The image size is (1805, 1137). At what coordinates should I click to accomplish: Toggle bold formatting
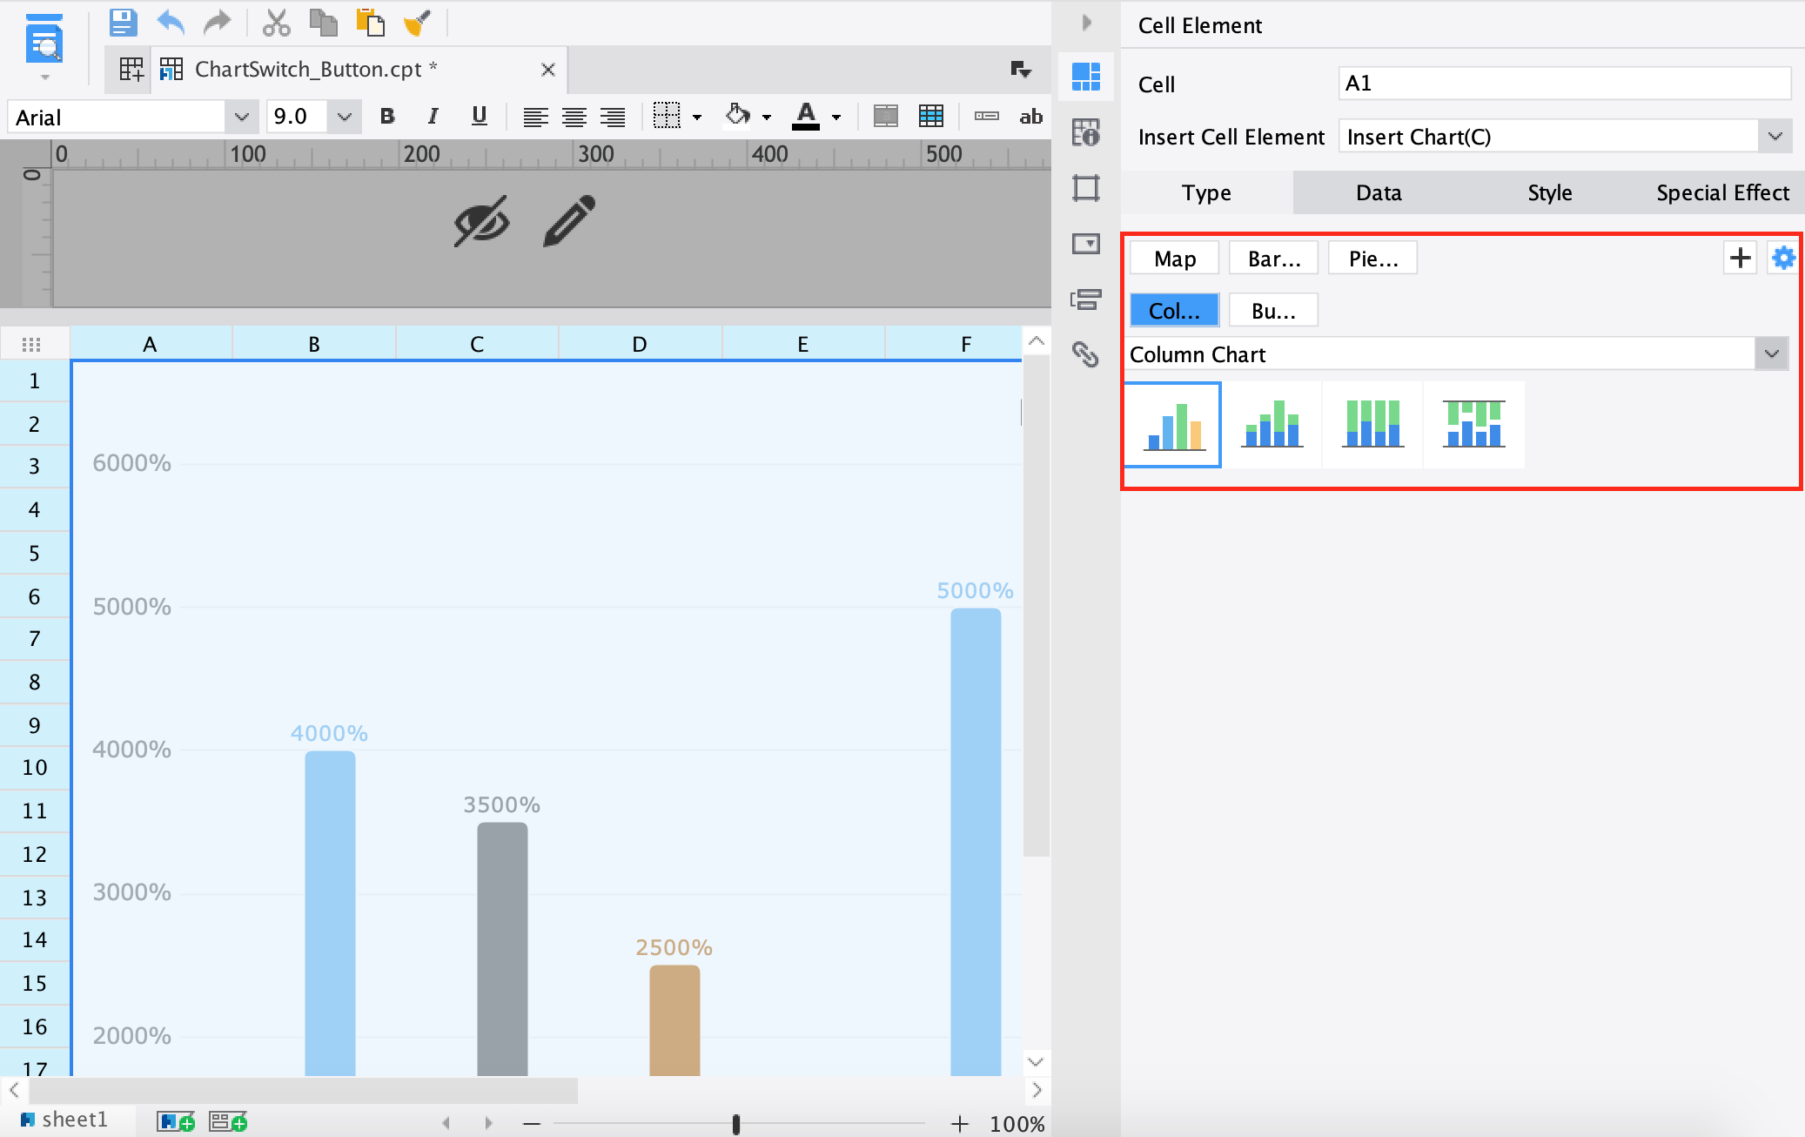pyautogui.click(x=387, y=117)
